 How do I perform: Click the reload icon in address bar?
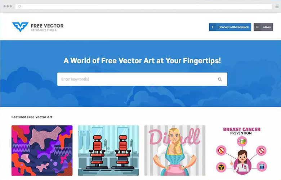[x=20, y=6]
